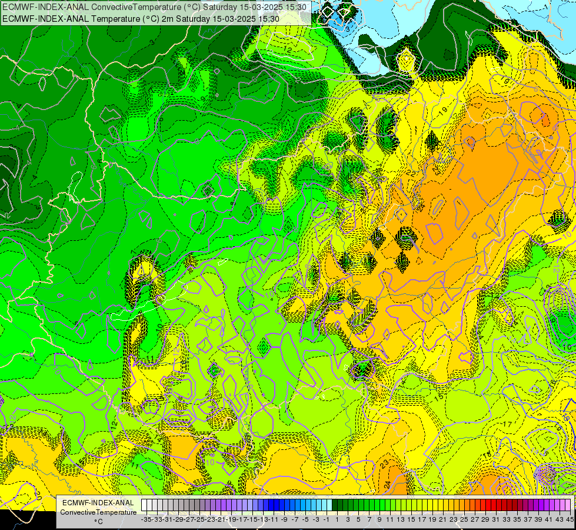Image resolution: width=576 pixels, height=530 pixels.
Task: Pick the orange swatch above legend label 25
Action: click(x=461, y=505)
